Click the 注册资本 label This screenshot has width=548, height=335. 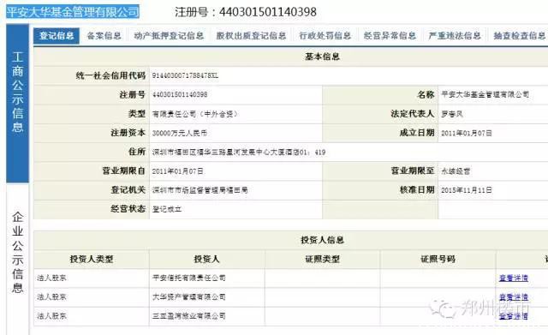click(x=128, y=133)
